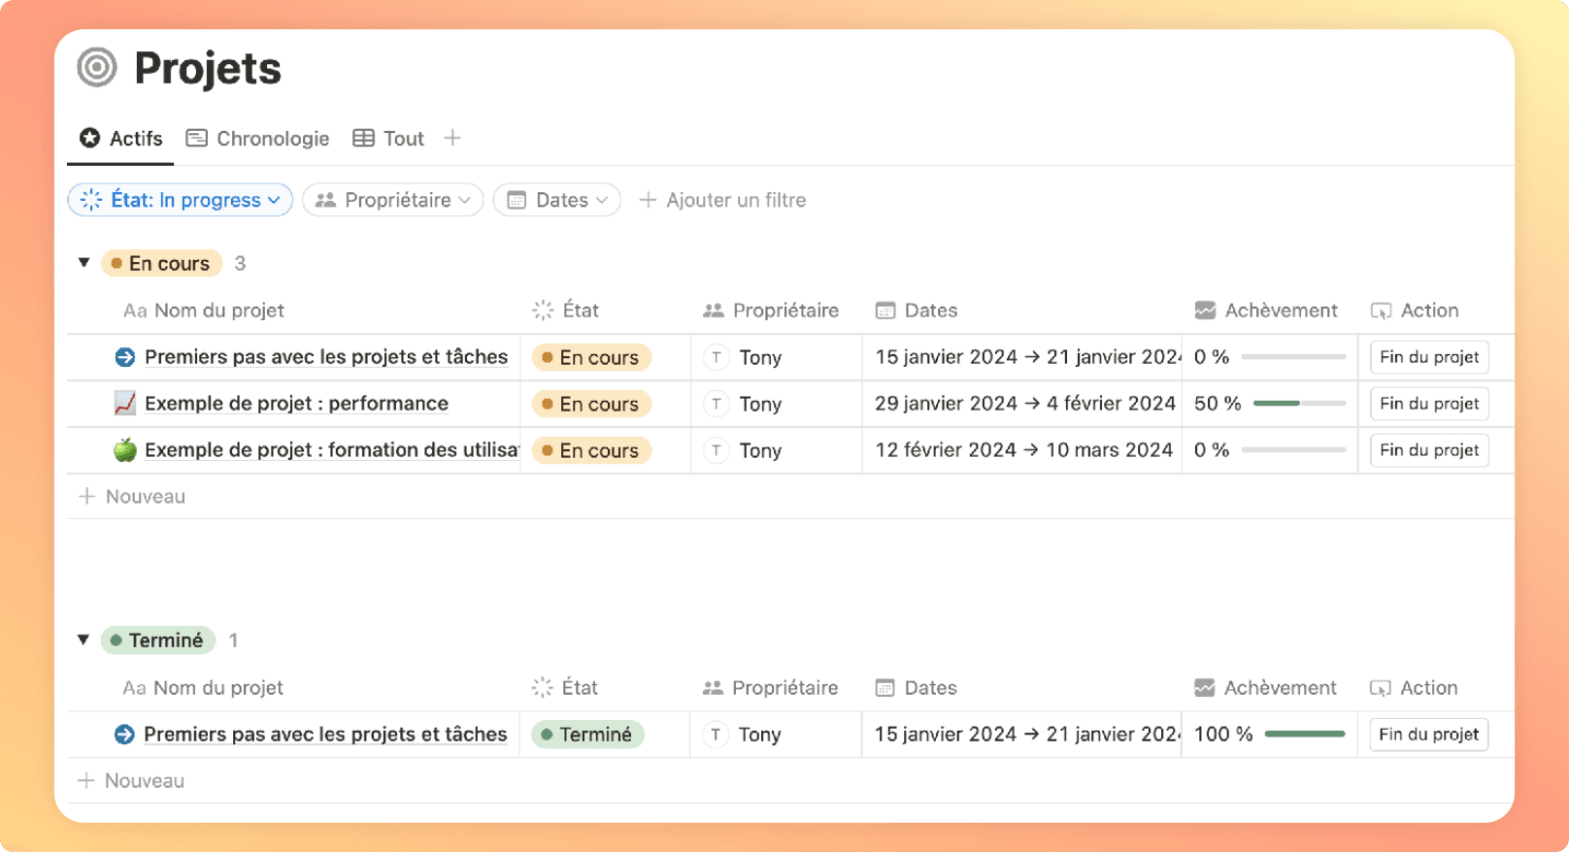1569x852 pixels.
Task: Open Exemple de projet : formation des utilisateurs
Action: pyautogui.click(x=331, y=450)
